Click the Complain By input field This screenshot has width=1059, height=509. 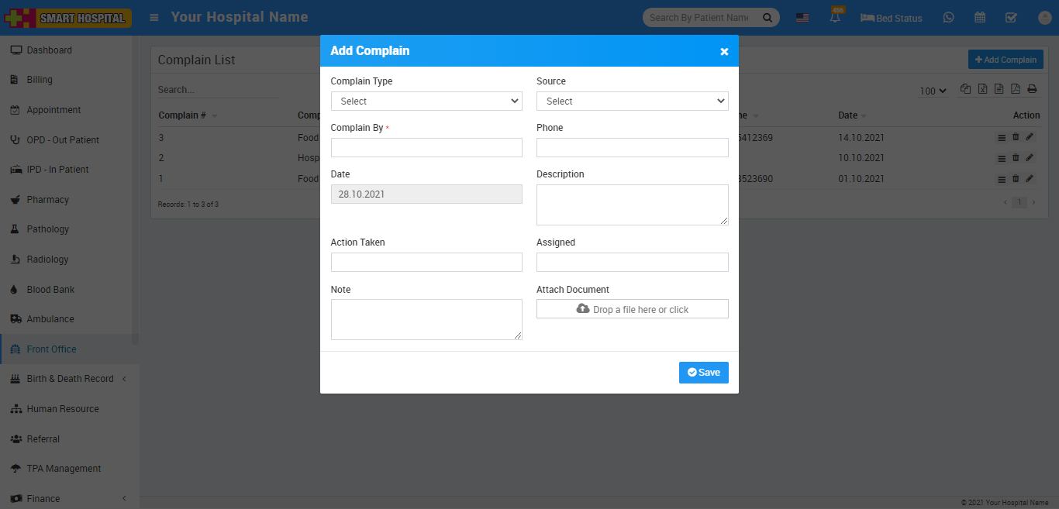tap(426, 148)
